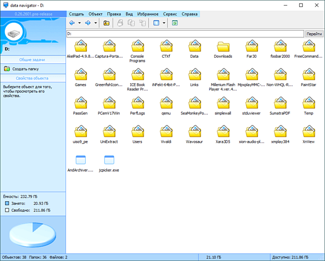The width and height of the screenshot is (325, 261).
Task: Open the Forward history dropdown arrow
Action: 95,23
